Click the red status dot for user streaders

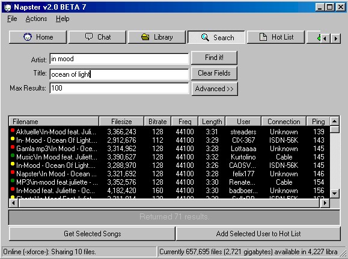(13, 130)
